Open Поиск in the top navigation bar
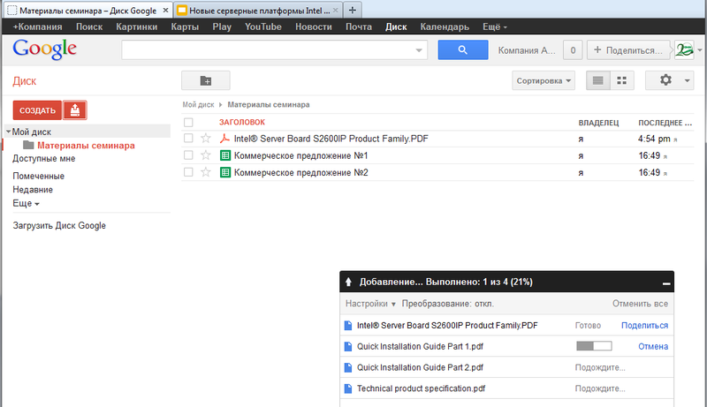Image resolution: width=707 pixels, height=407 pixels. point(89,26)
